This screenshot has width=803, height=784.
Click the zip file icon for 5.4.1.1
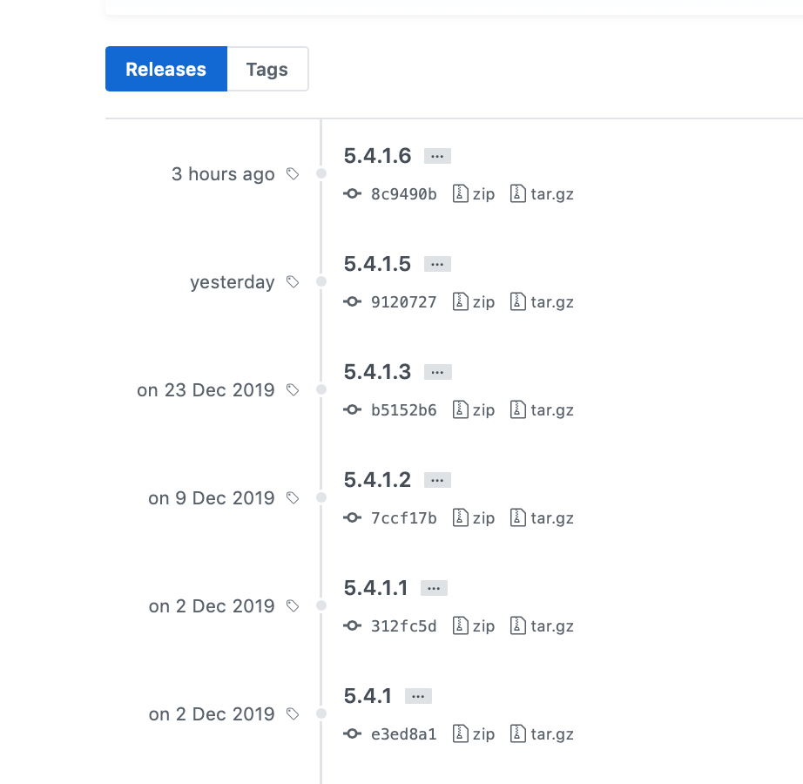click(461, 625)
